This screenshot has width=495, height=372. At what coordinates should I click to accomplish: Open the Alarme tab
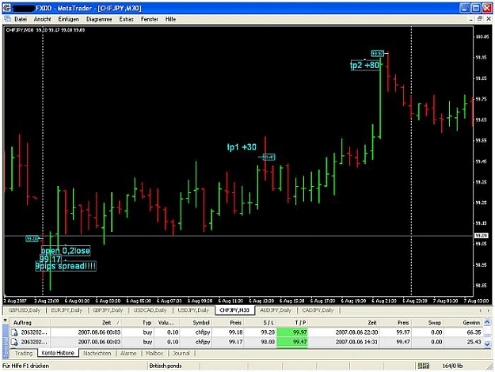[128, 353]
